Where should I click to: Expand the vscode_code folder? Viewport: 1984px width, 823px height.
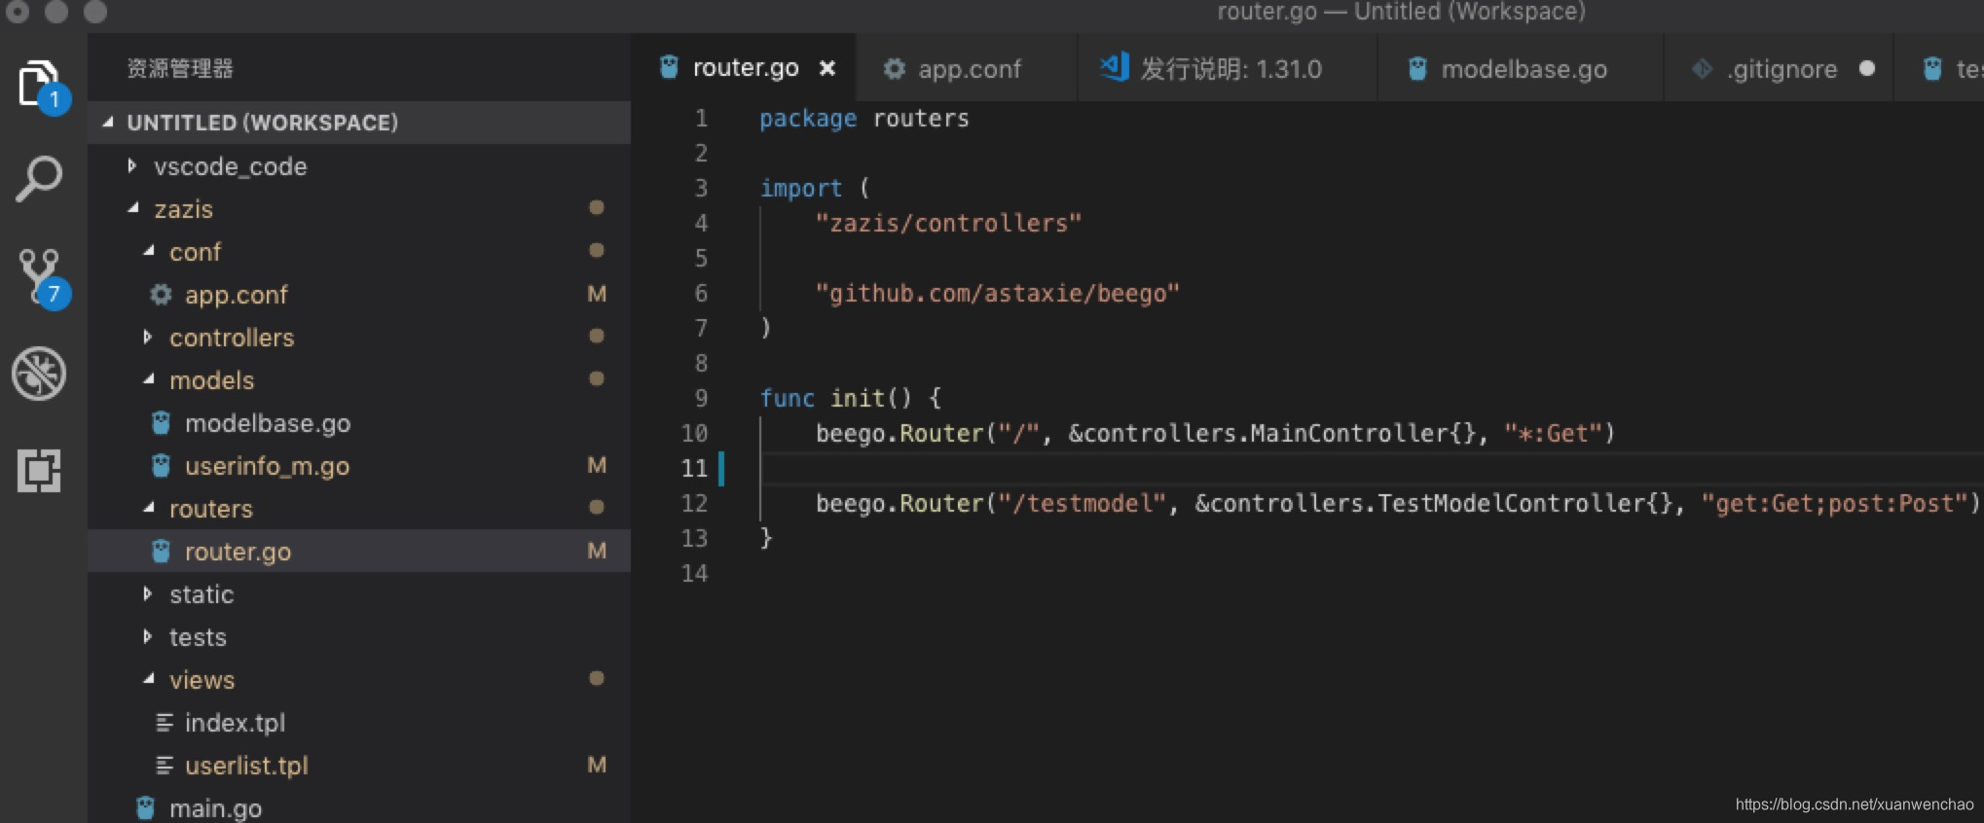pyautogui.click(x=131, y=166)
